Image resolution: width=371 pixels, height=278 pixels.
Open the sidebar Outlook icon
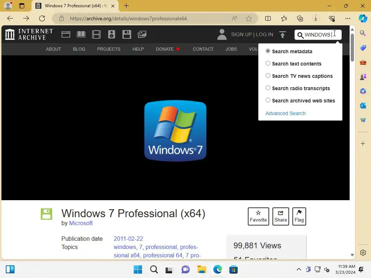(363, 105)
